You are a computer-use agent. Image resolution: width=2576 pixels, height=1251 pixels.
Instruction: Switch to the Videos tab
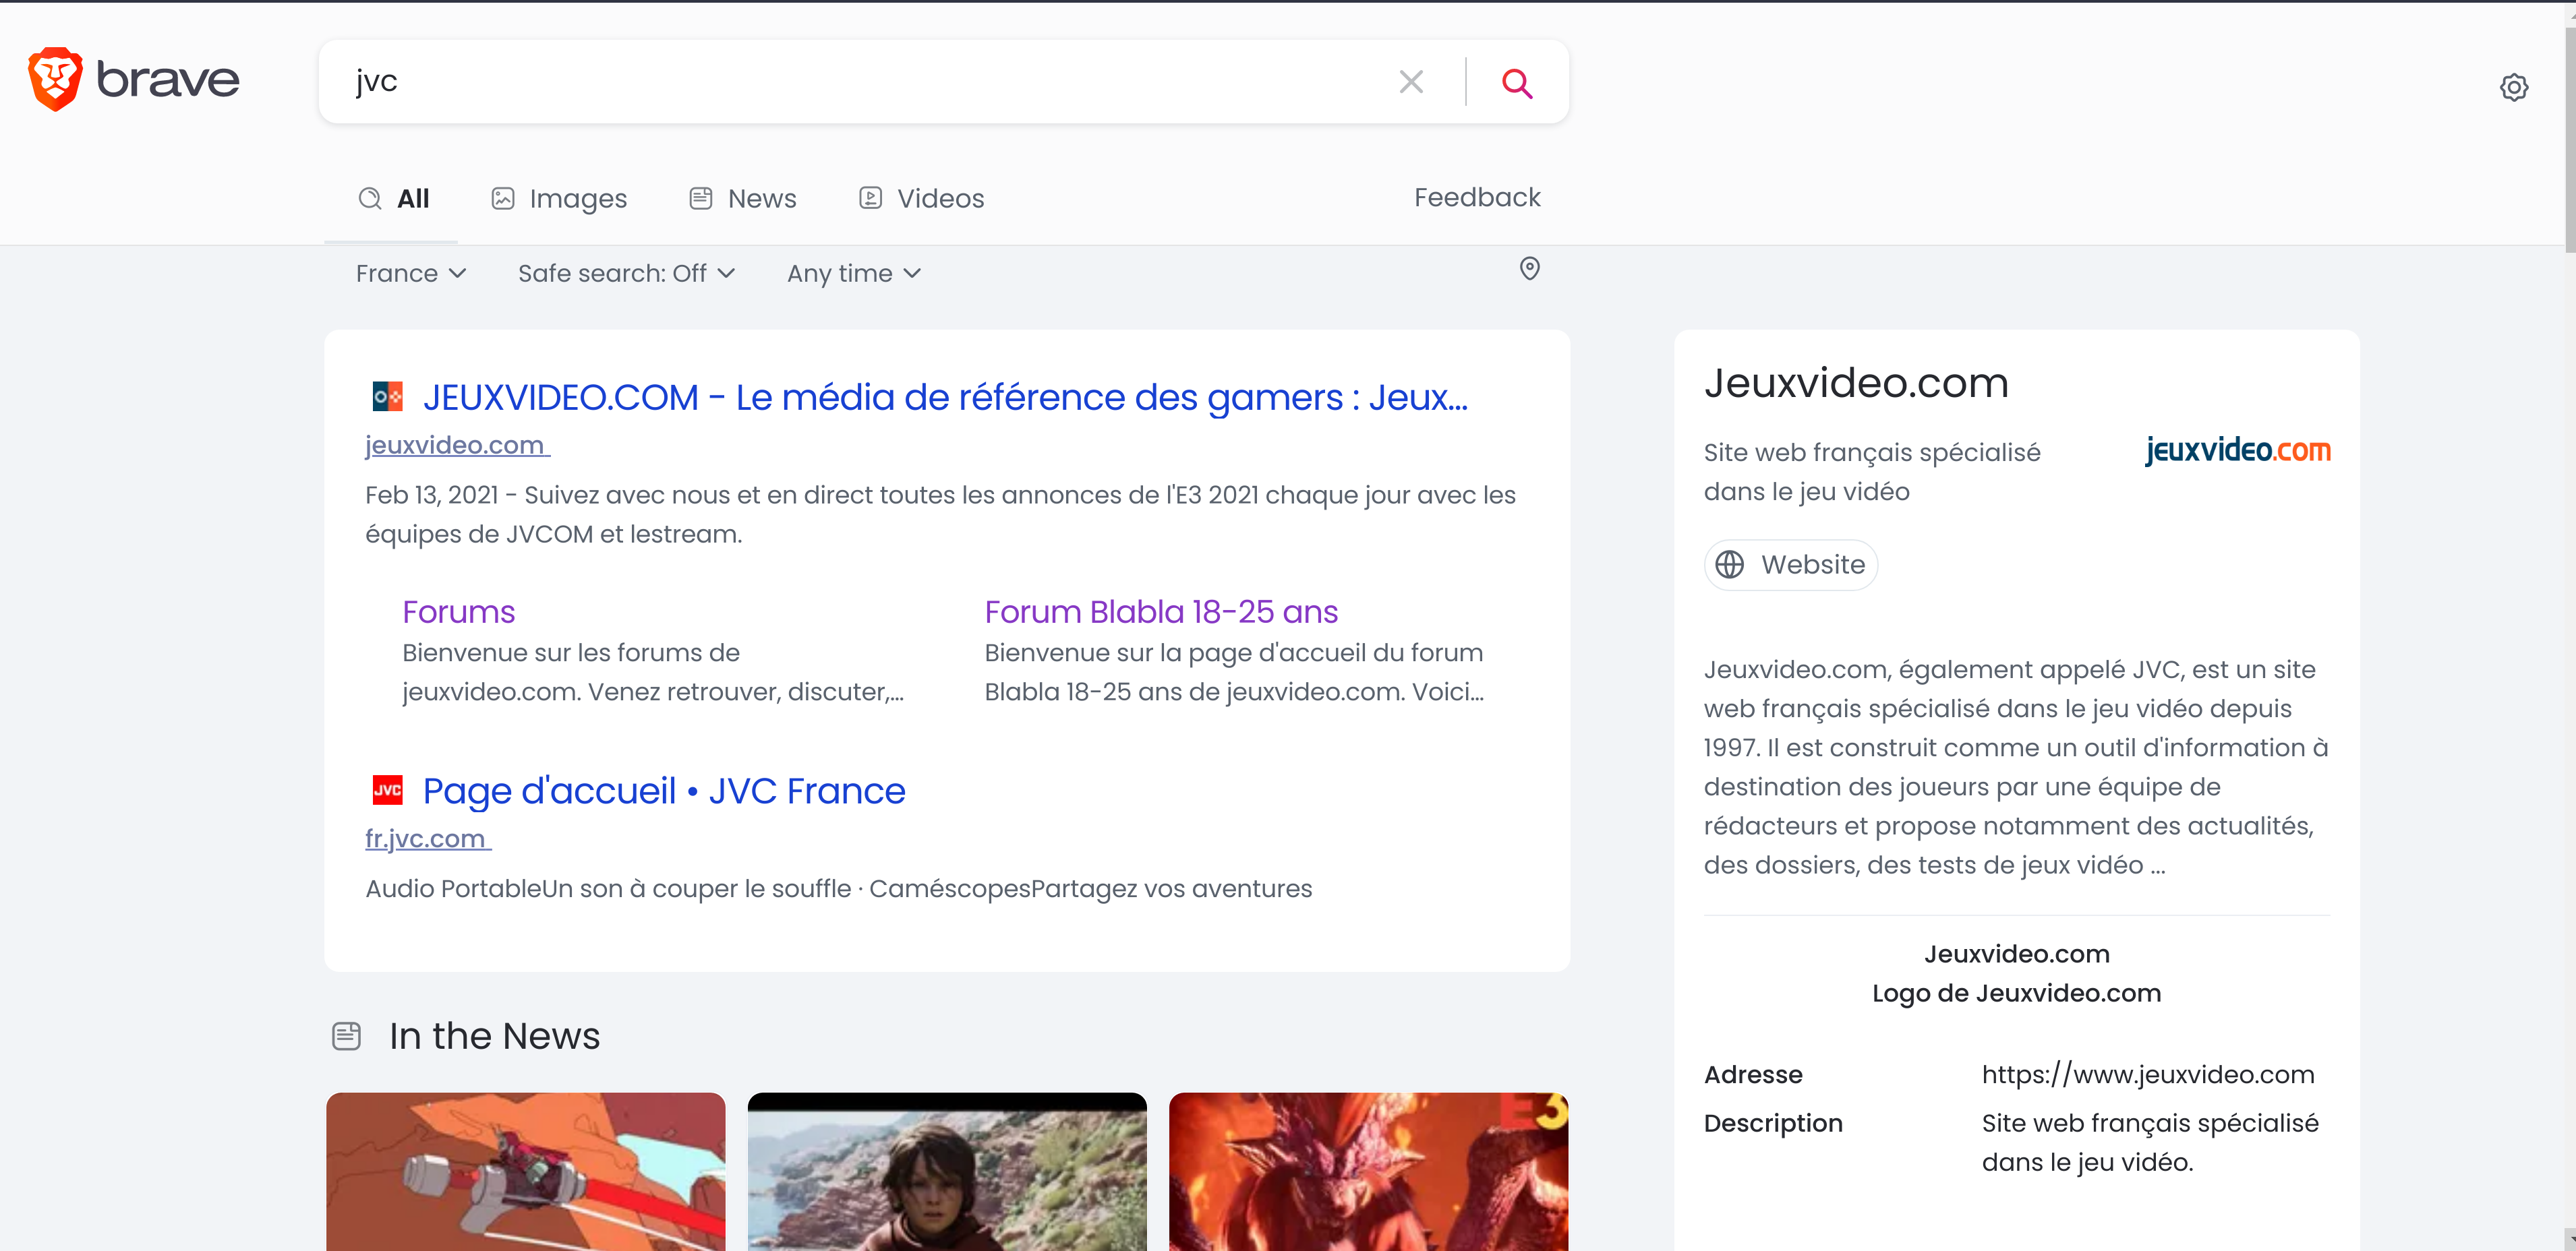pyautogui.click(x=921, y=199)
